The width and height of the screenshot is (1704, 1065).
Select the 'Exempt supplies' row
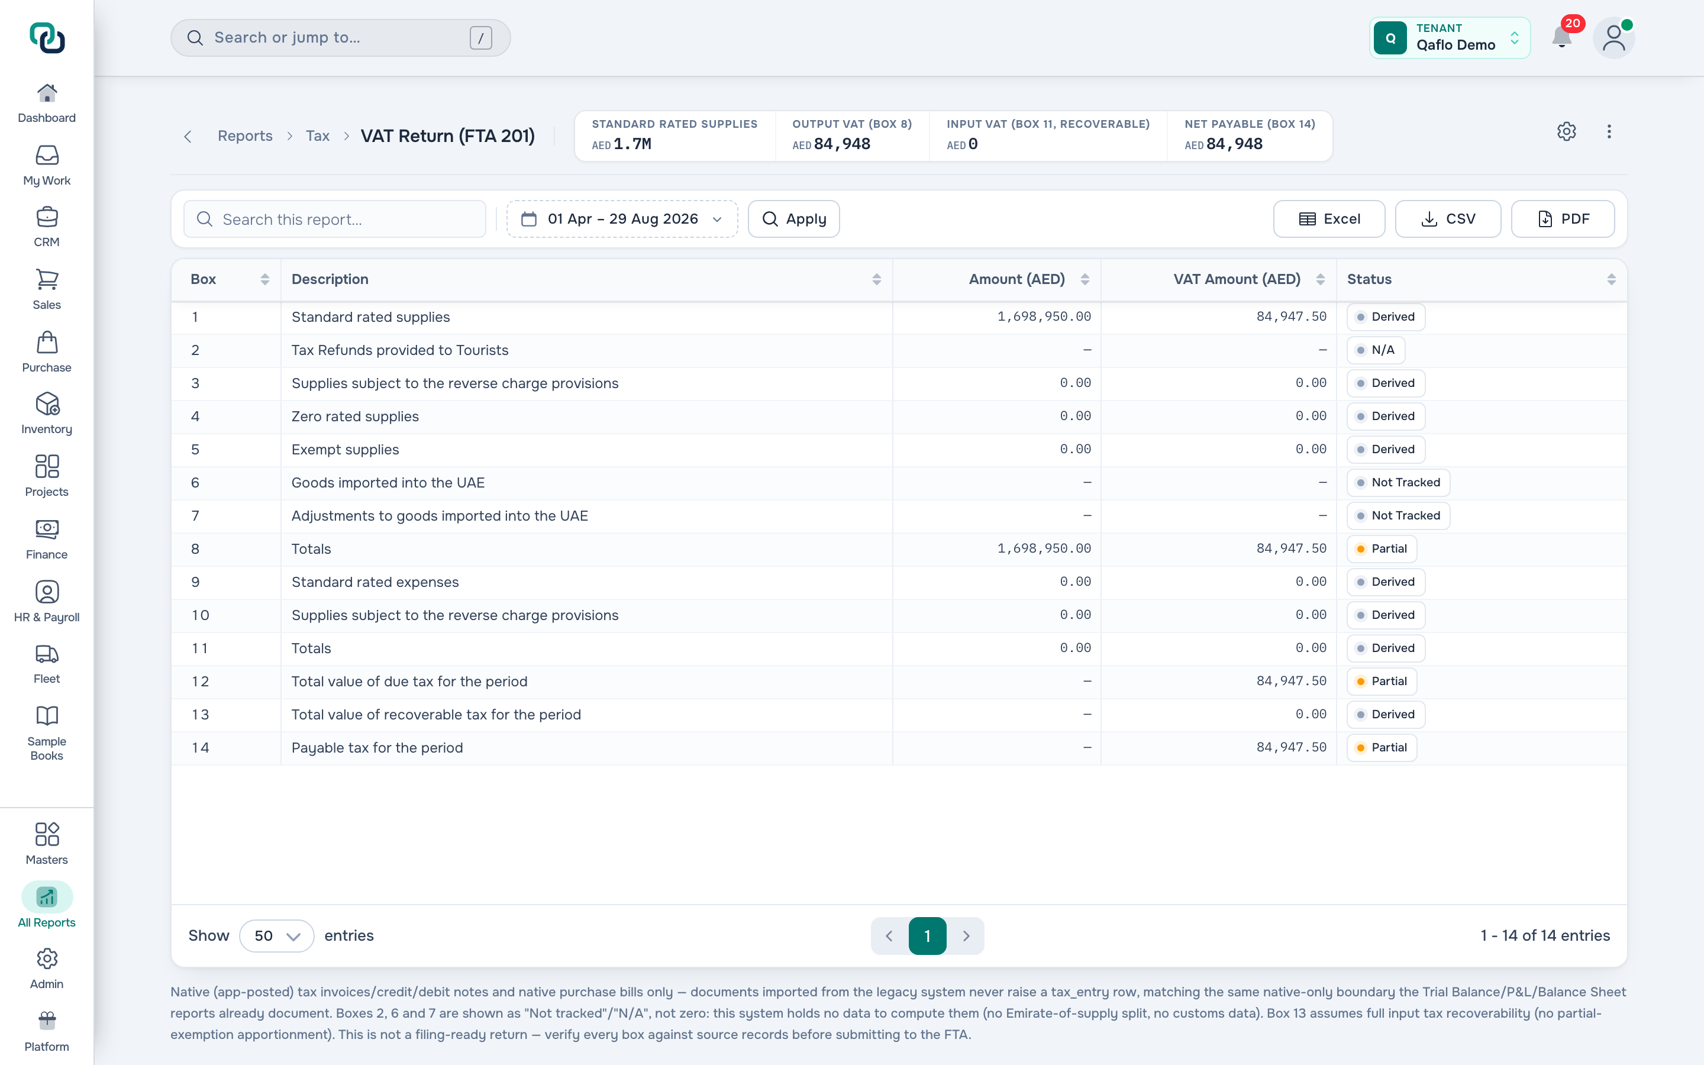(899, 450)
